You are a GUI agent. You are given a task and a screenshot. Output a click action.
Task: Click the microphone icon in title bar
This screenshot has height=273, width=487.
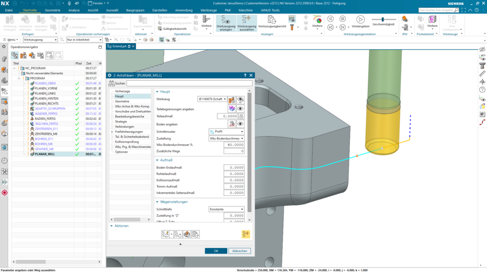coord(69,3)
